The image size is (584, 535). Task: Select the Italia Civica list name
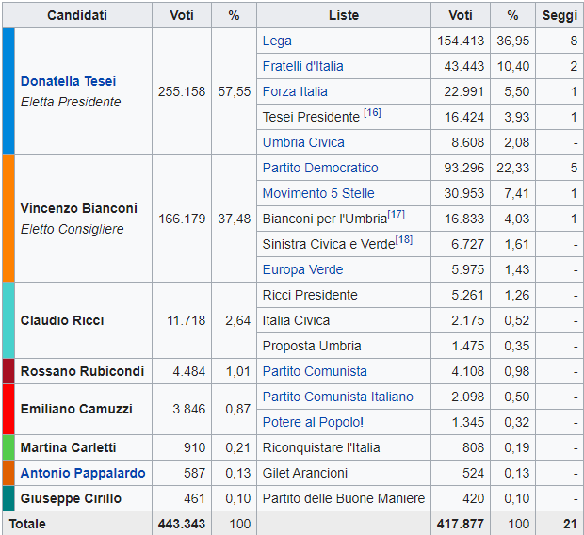click(296, 320)
